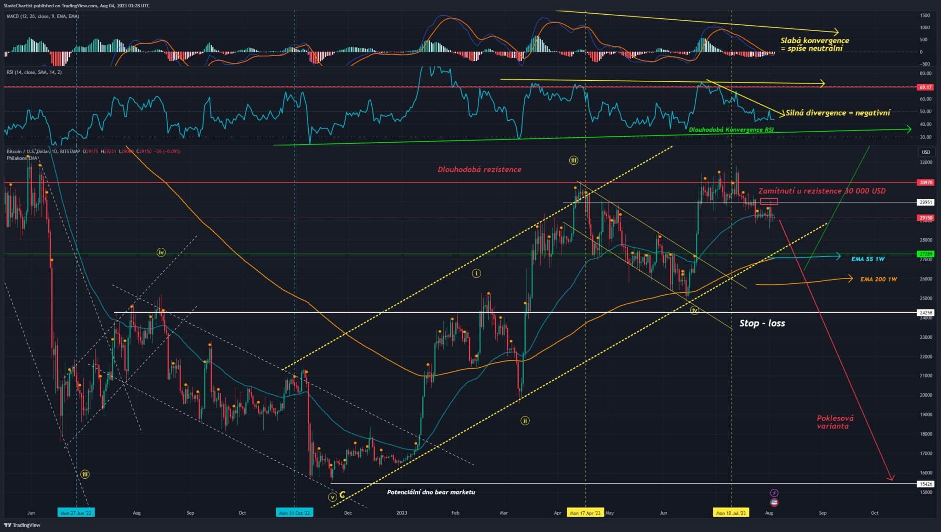
Task: Click the 29951 white price label
Action: point(925,202)
